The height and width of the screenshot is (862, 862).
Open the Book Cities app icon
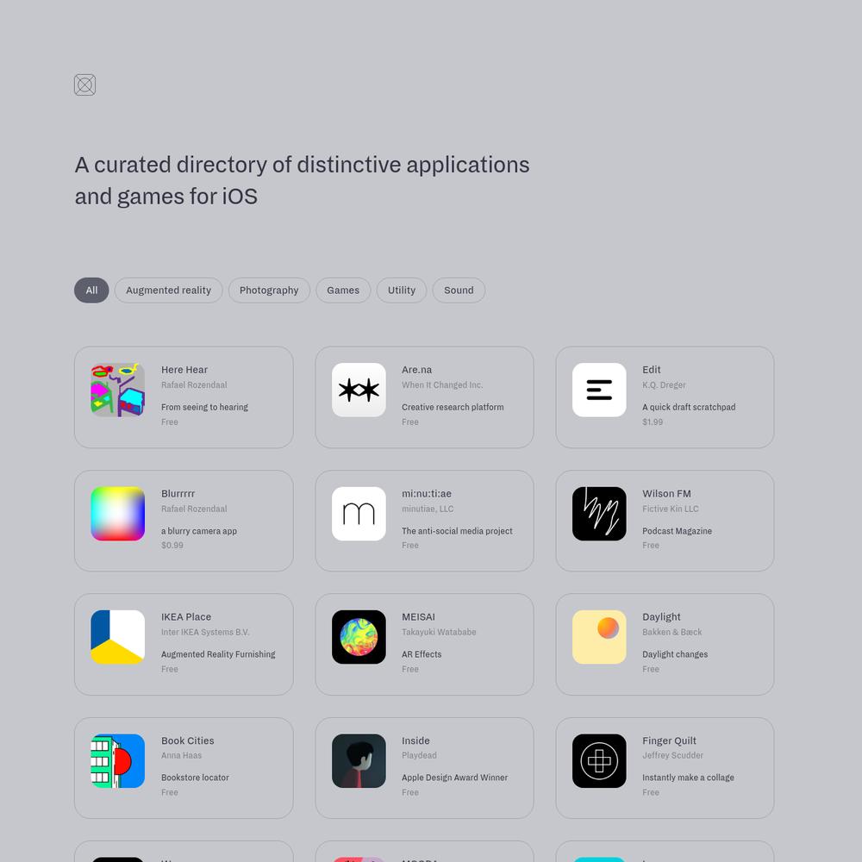click(x=117, y=761)
